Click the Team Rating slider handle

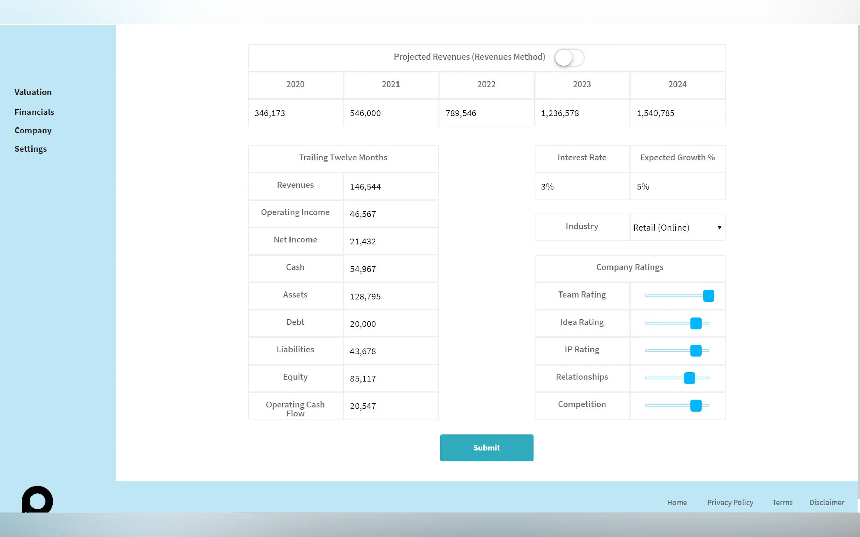pyautogui.click(x=708, y=296)
